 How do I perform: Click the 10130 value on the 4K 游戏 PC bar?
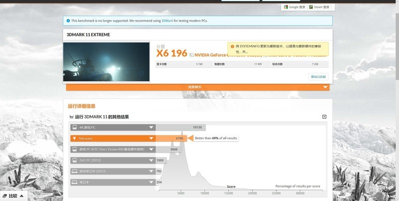[197, 128]
